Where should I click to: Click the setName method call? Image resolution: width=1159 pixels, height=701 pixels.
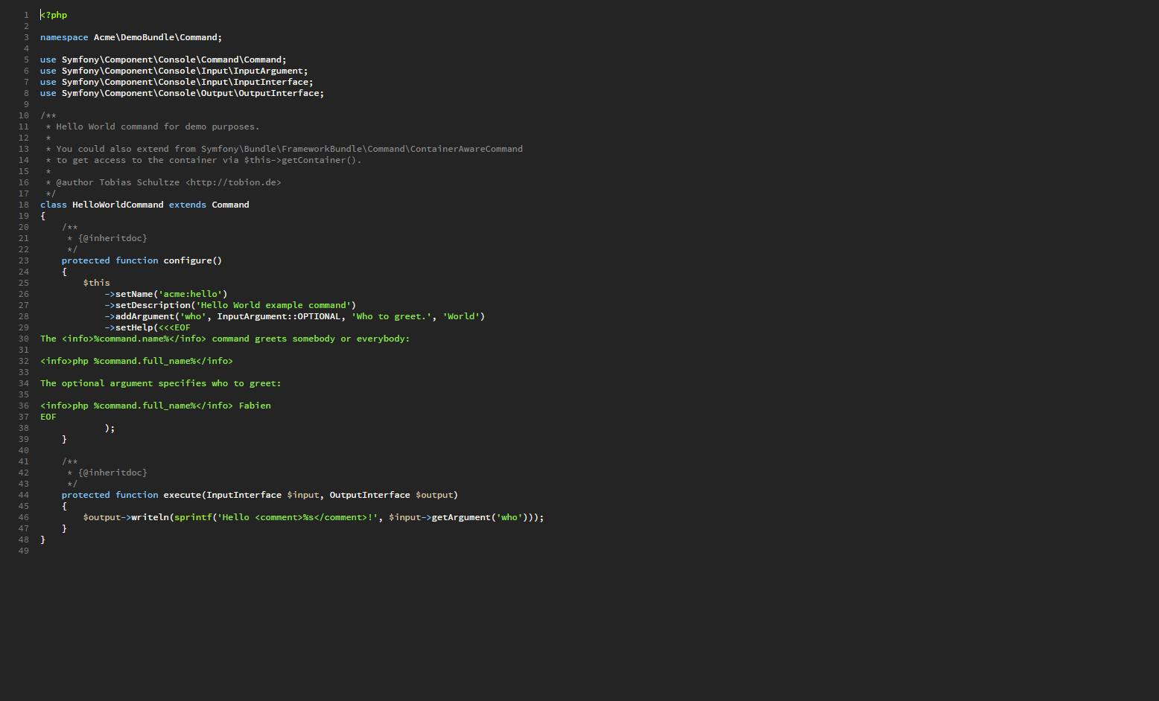coord(134,294)
